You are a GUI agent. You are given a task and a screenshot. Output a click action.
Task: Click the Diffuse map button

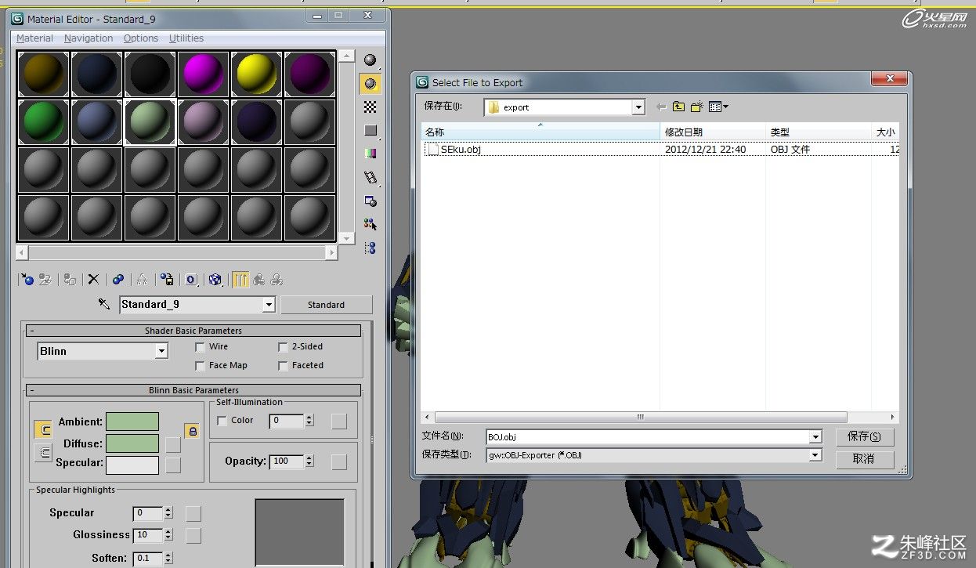(173, 444)
